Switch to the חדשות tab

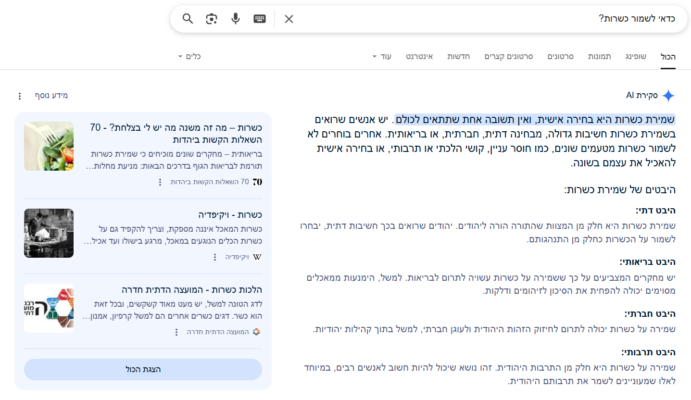pyautogui.click(x=458, y=56)
